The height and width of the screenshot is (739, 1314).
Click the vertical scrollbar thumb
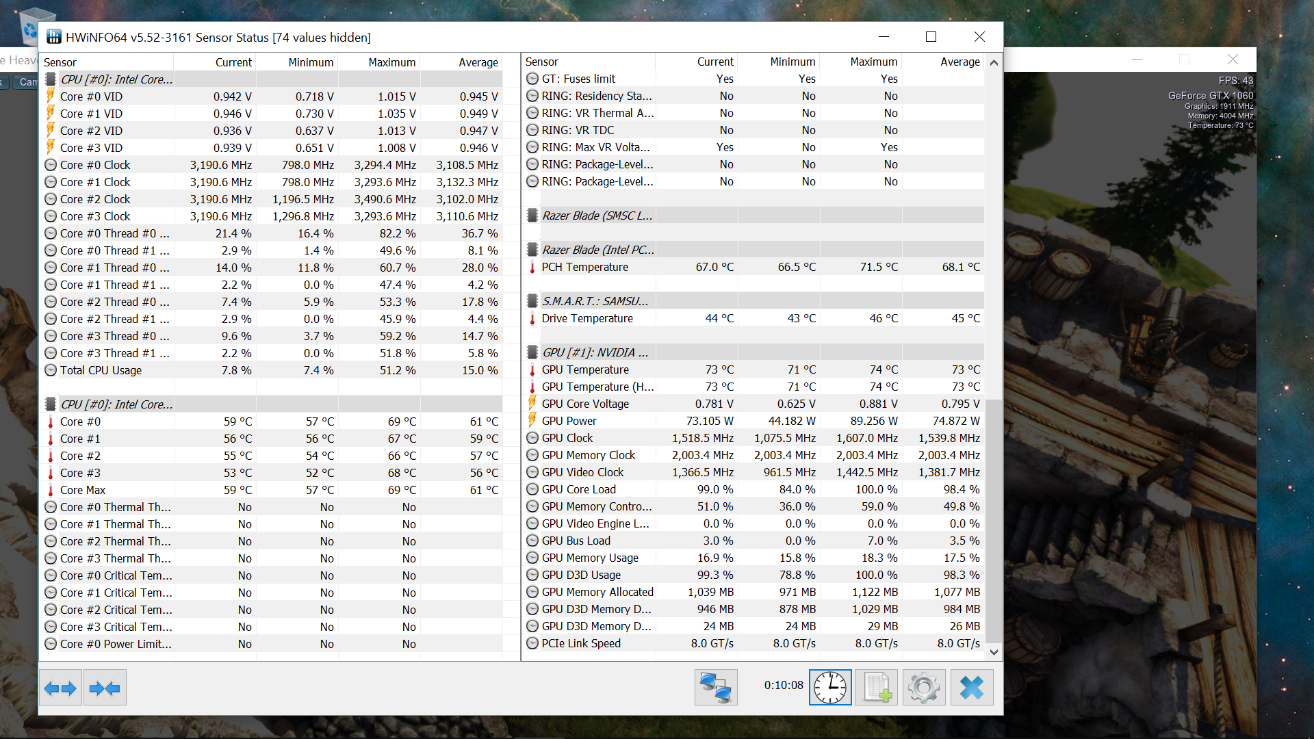click(x=994, y=520)
